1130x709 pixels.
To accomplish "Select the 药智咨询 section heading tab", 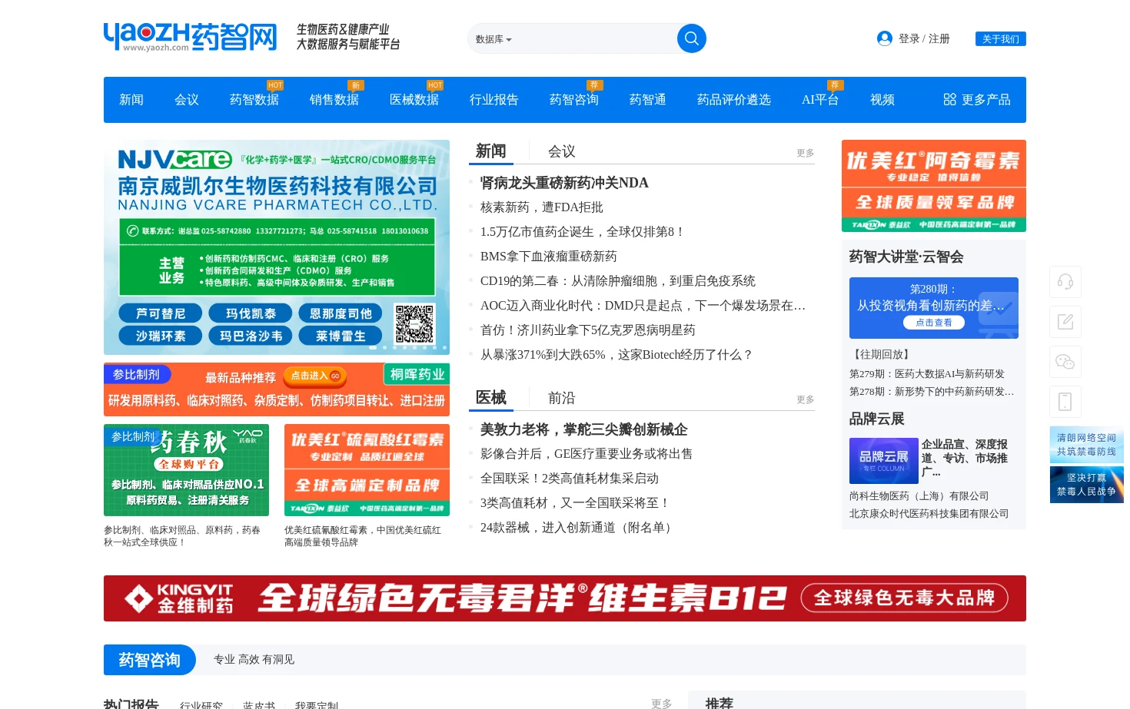I will pyautogui.click(x=150, y=660).
